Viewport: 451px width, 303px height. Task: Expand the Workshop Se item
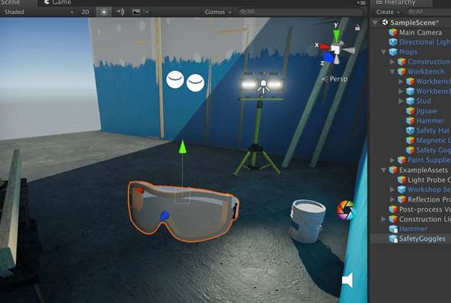point(392,190)
